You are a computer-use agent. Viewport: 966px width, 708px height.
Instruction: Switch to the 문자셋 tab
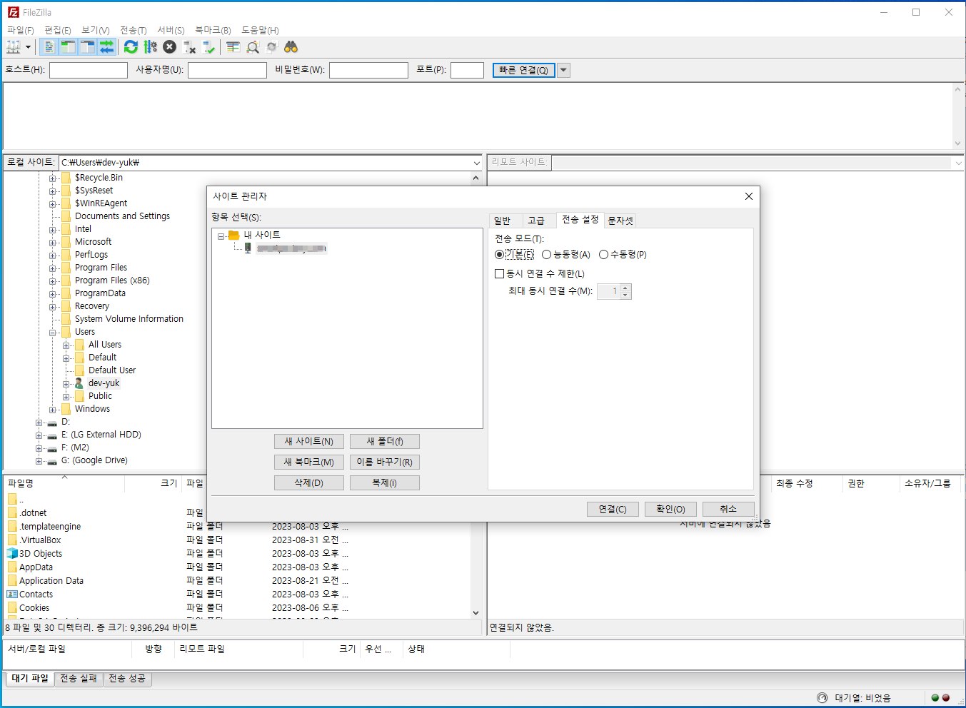pos(620,221)
